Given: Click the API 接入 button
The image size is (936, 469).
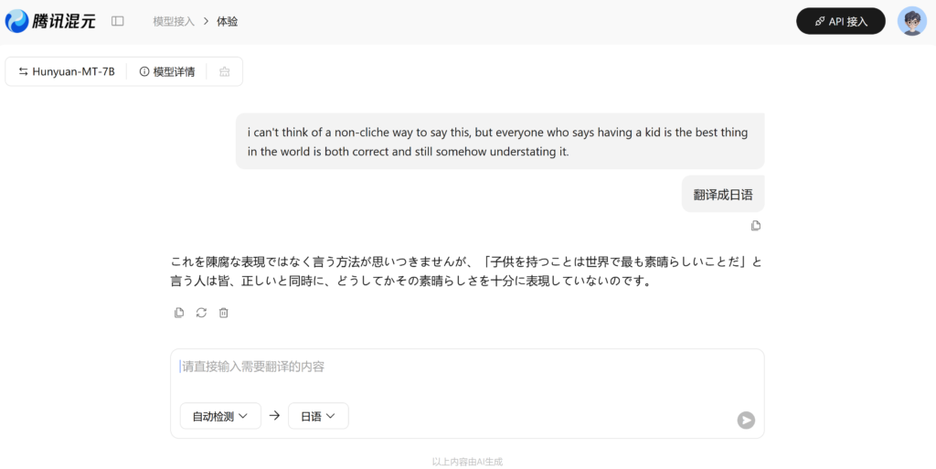Looking at the screenshot, I should click(841, 21).
